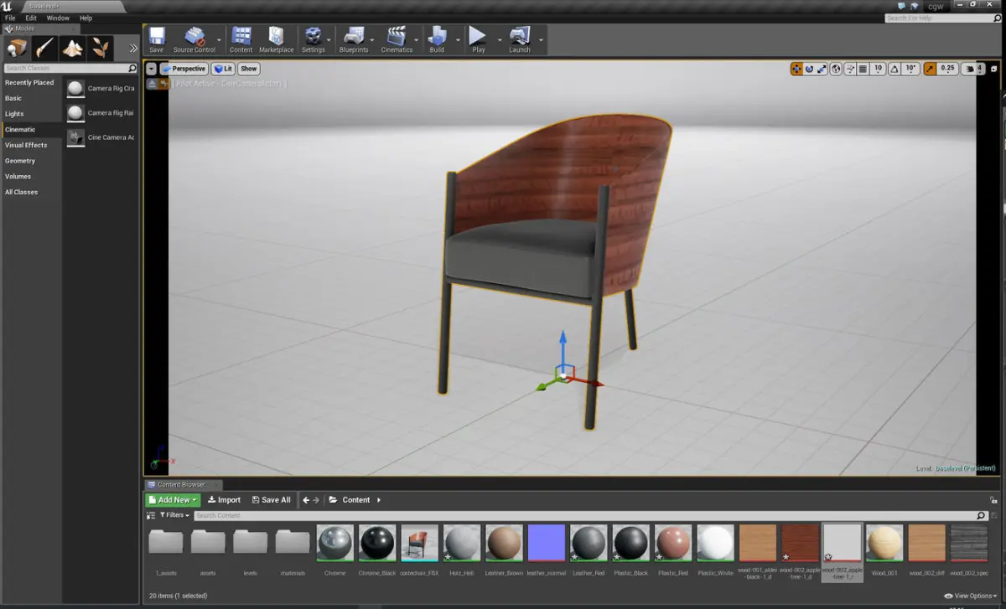Open the Play options arrow
This screenshot has width=1006, height=609.
pyautogui.click(x=499, y=39)
